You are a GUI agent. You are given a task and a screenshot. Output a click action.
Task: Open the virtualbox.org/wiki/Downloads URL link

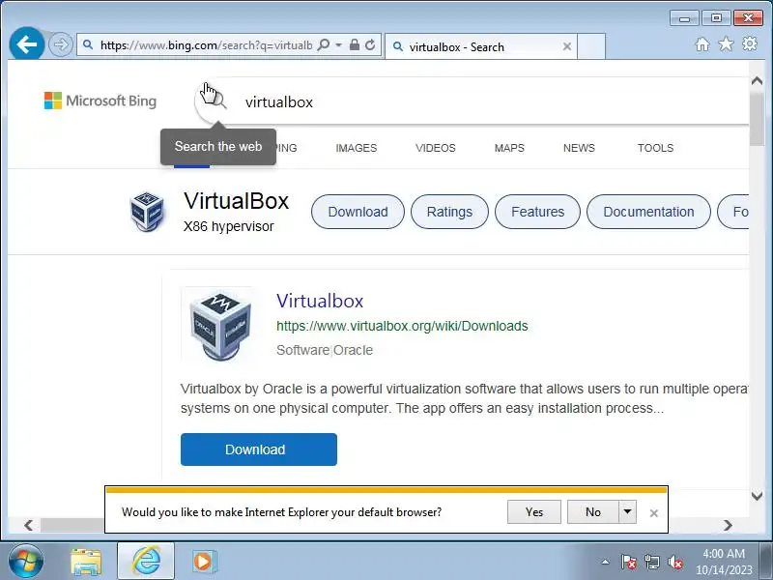tap(402, 326)
